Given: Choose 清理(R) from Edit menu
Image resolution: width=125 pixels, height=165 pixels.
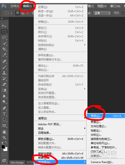Looking at the screenshot, I should pos(61,118).
